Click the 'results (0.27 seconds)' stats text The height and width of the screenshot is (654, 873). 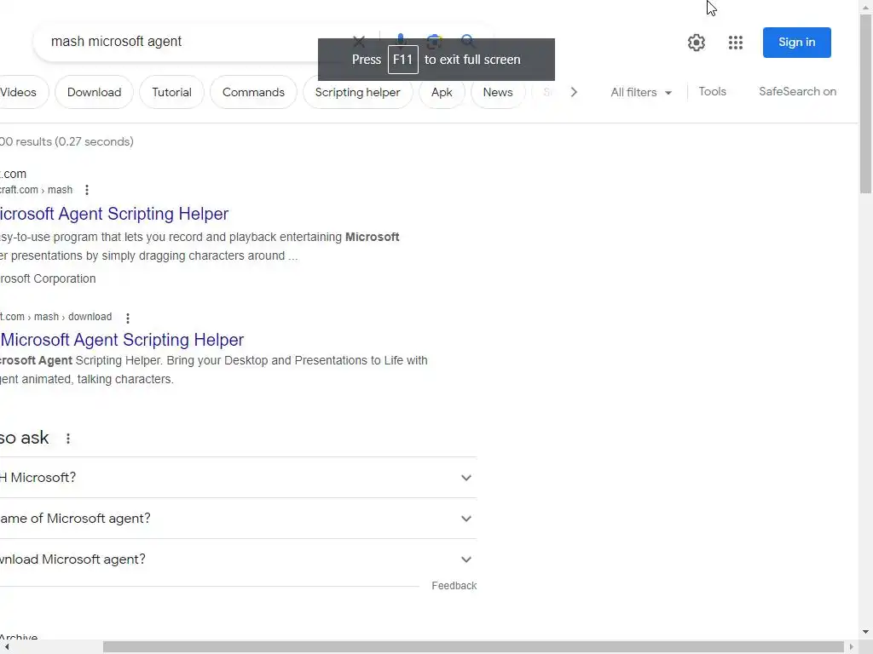(x=75, y=141)
